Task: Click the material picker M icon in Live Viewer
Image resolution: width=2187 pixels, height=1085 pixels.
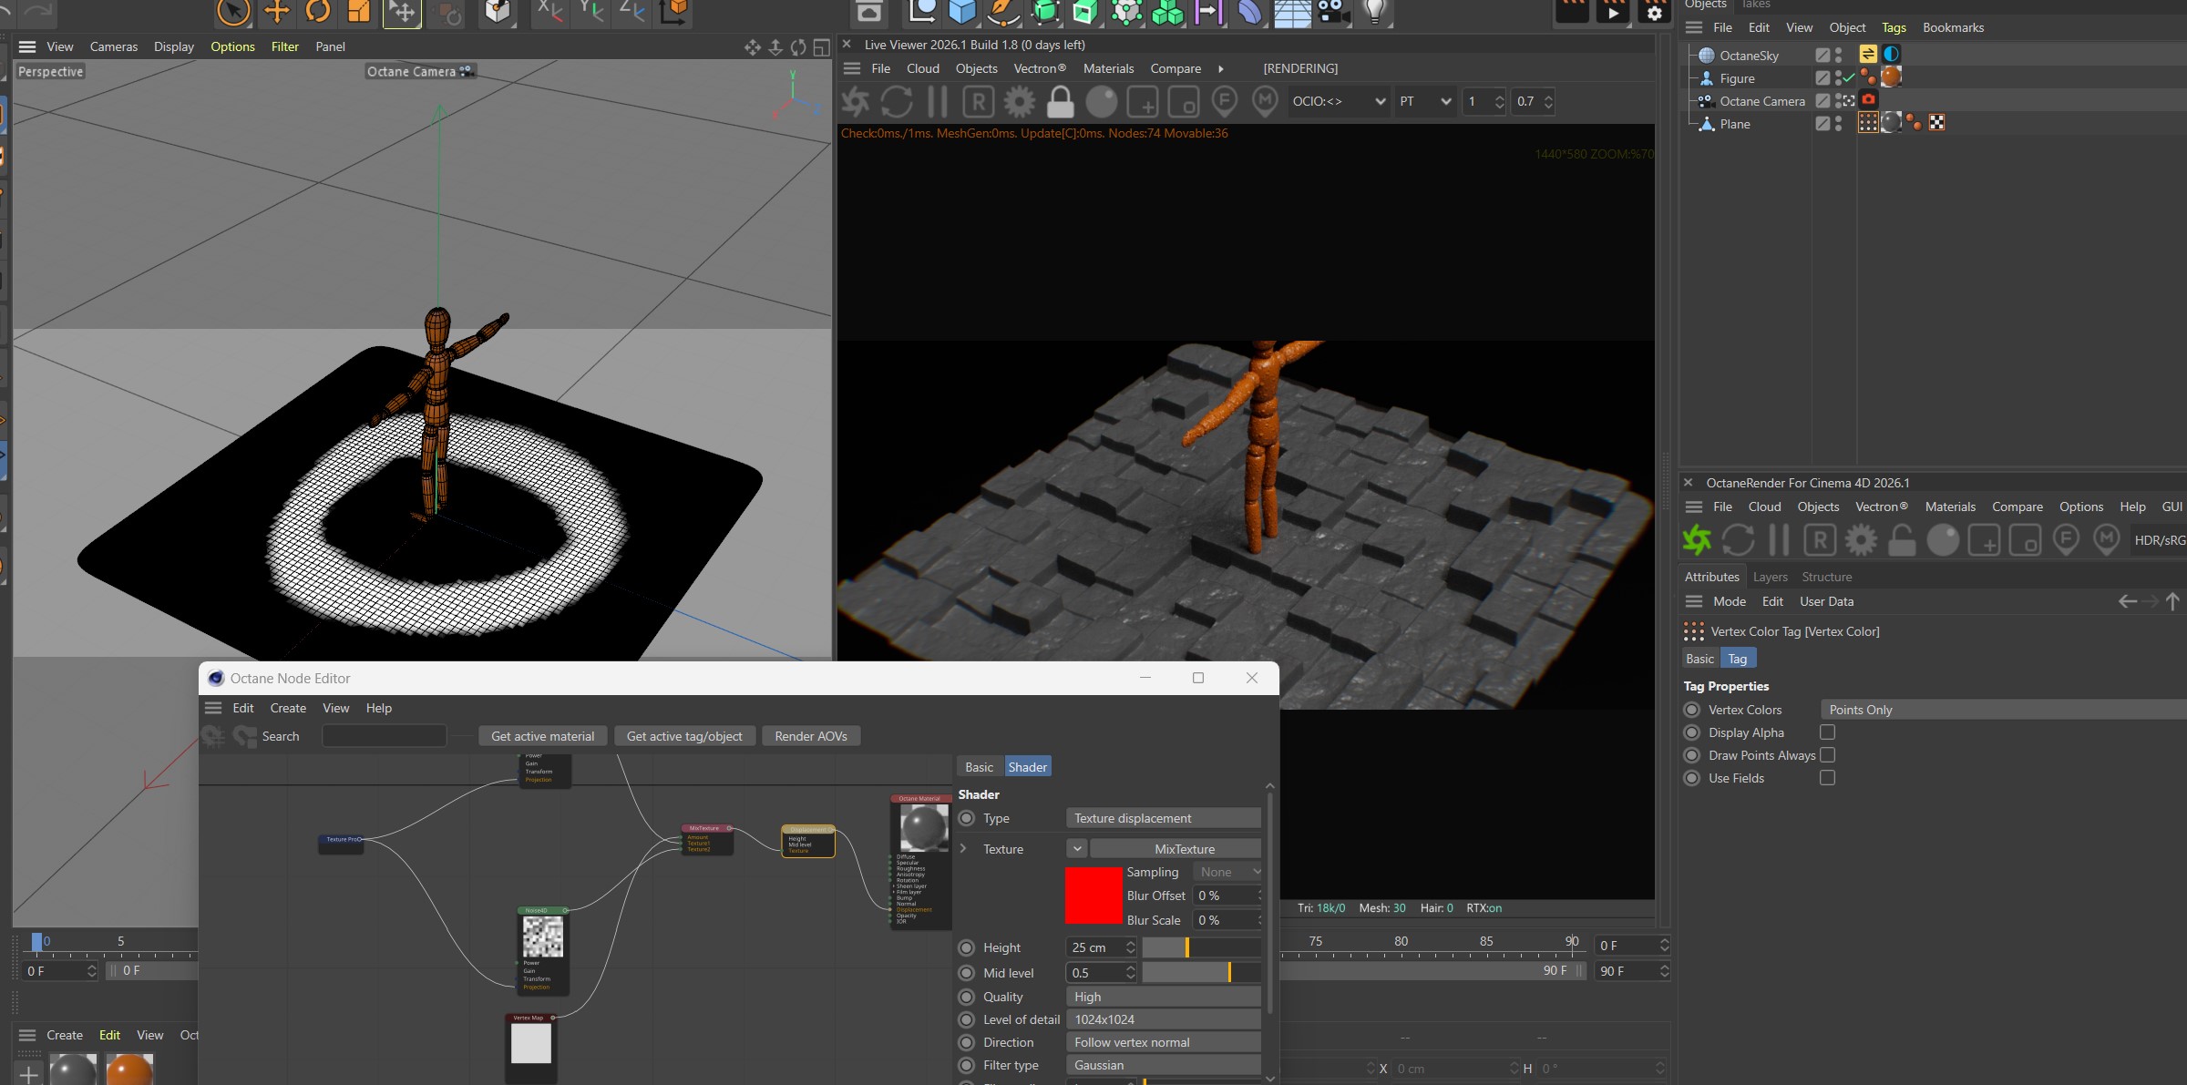Action: coord(1264,102)
